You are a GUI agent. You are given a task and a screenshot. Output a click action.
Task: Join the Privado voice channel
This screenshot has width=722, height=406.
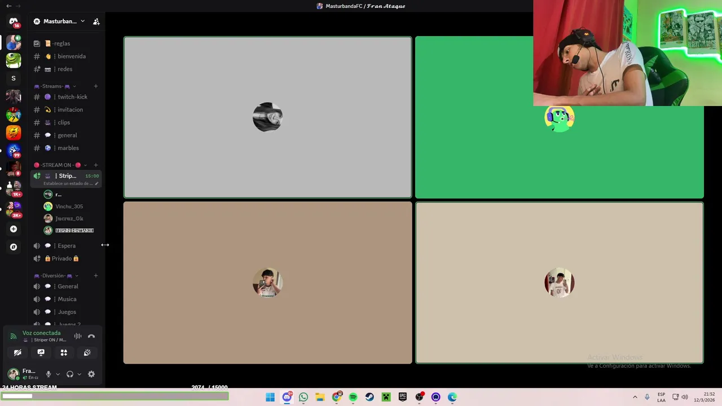click(66, 258)
